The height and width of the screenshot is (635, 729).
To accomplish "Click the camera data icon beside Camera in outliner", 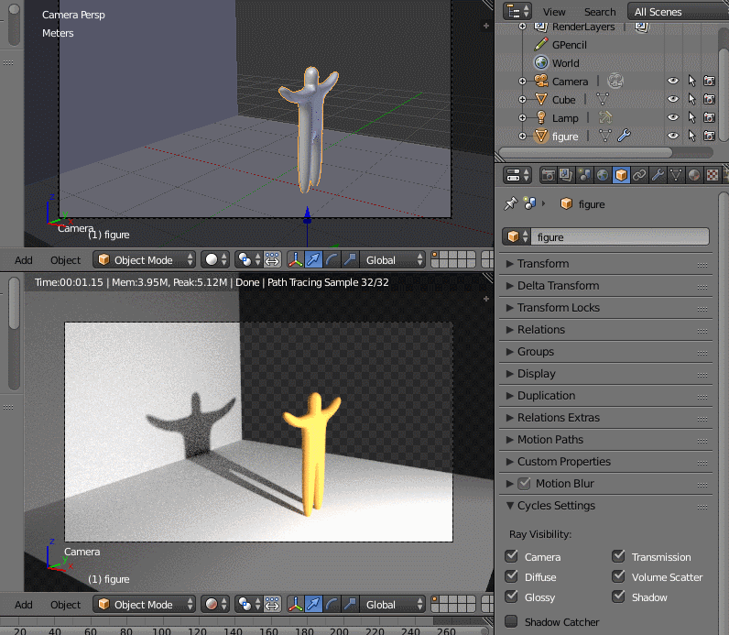I will click(x=615, y=81).
